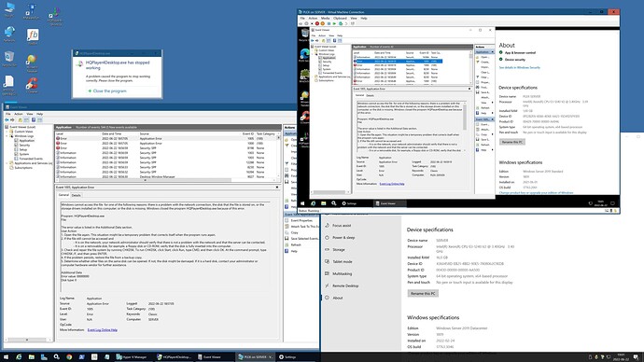The image size is (644, 362).
Task: Open Event Log Online Help link inside VM
Action: pyautogui.click(x=392, y=184)
